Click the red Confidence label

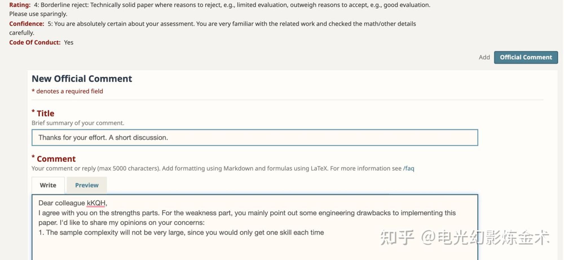coord(27,24)
